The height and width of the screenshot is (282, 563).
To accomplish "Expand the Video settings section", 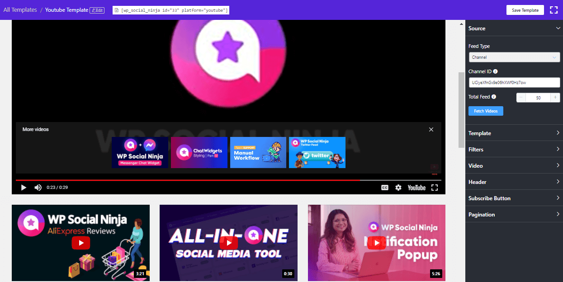I will tap(514, 166).
